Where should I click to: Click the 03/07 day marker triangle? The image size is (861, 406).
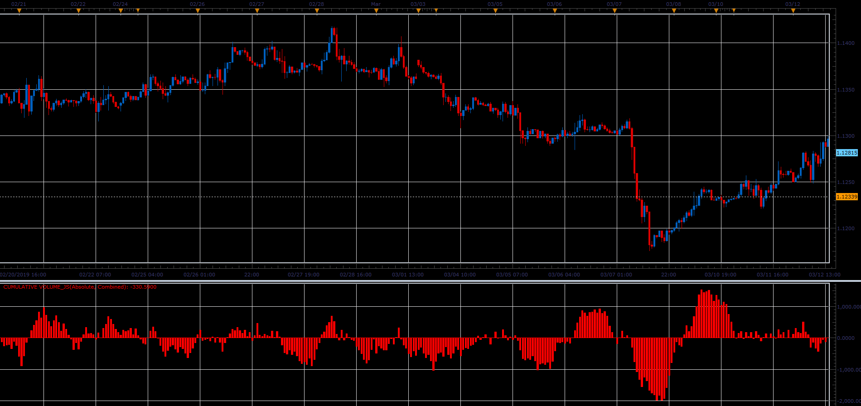(x=614, y=10)
